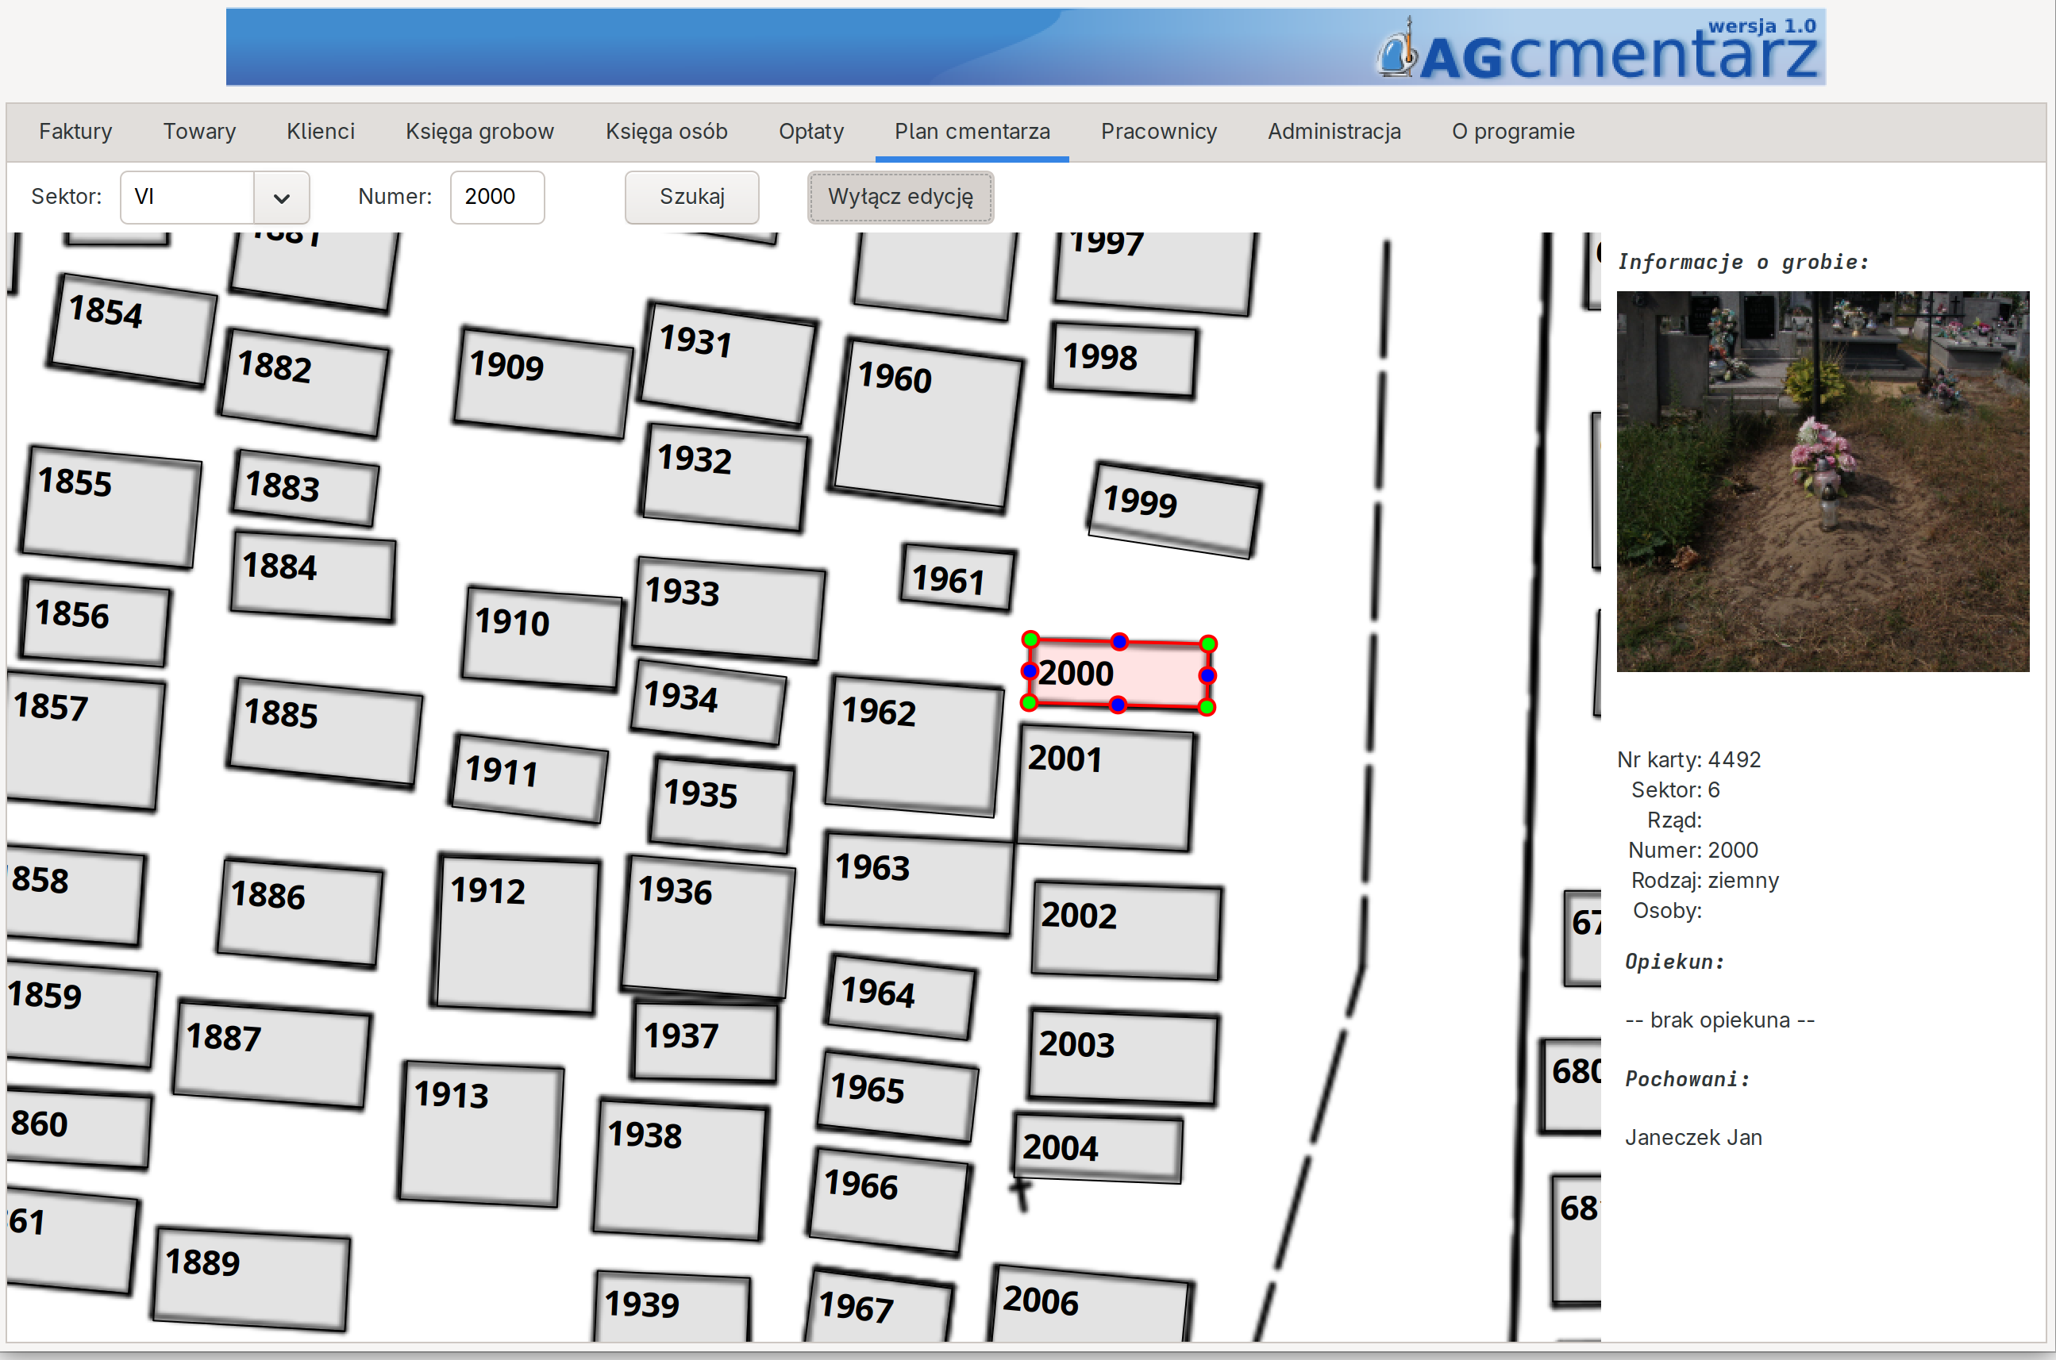Select grave 2001 on the map

click(x=1103, y=789)
